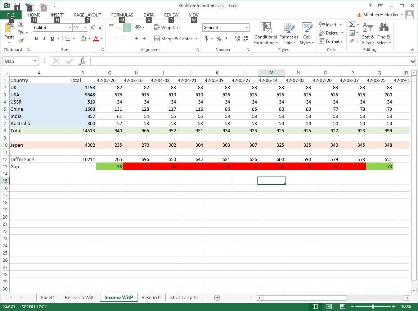Screen dimensions: 418x311
Task: Expand the Name Box M15 dropdown
Action: tap(35, 61)
